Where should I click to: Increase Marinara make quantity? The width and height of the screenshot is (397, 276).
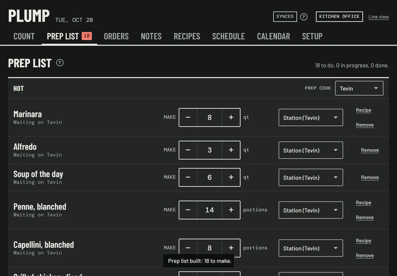[x=231, y=117]
